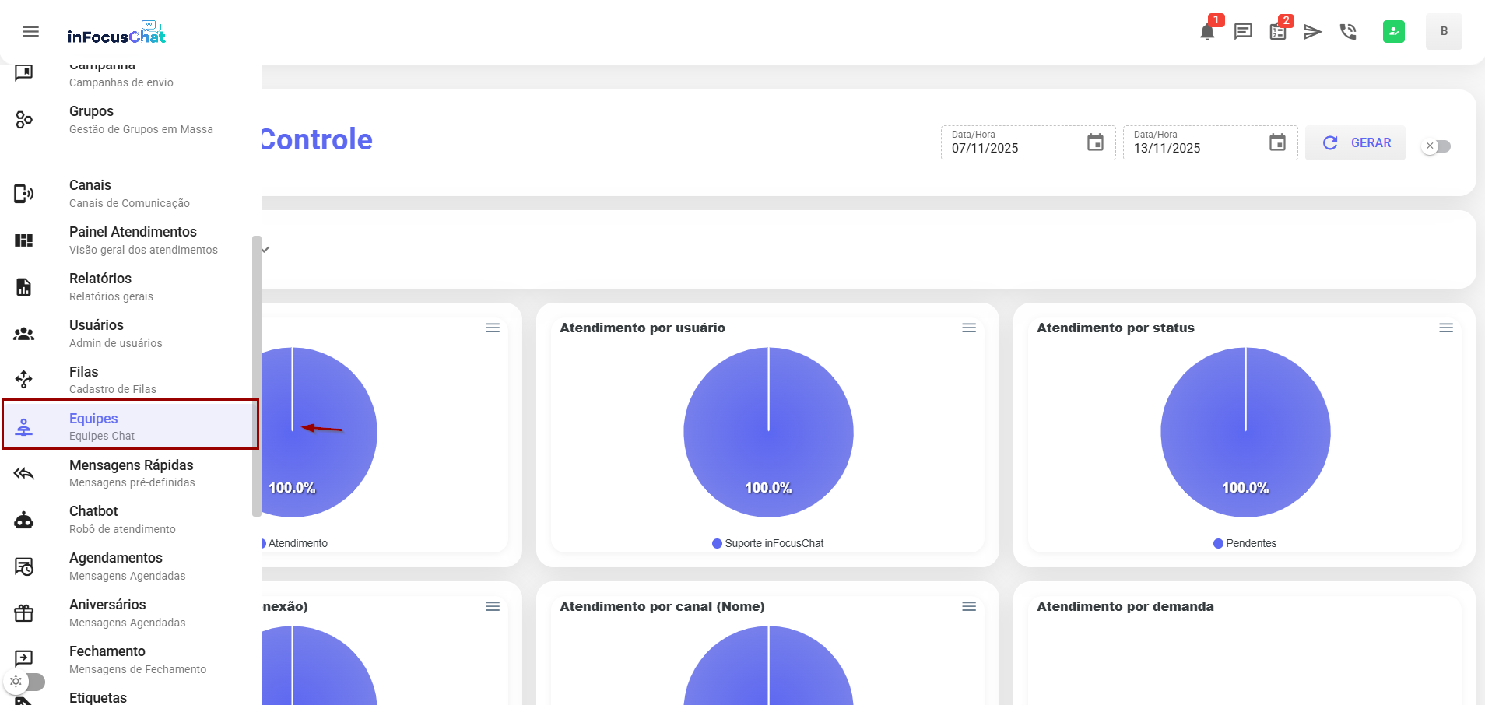Open the task list icon with badge
The height and width of the screenshot is (705, 1485).
[x=1278, y=32]
